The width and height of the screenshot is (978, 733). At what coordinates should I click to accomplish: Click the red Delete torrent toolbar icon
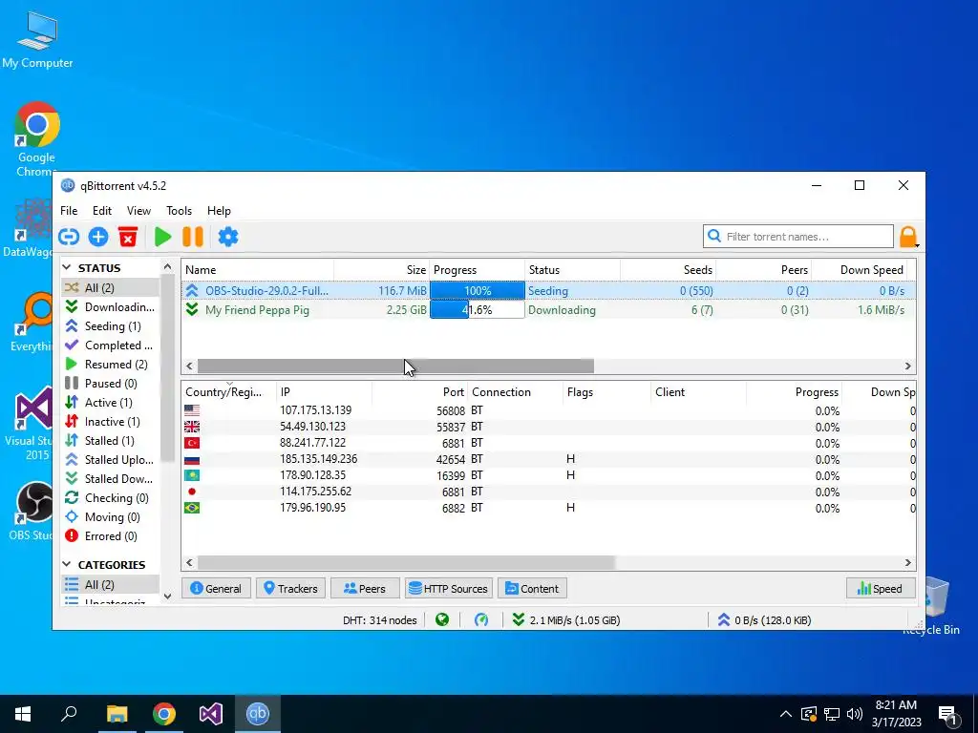pos(128,237)
